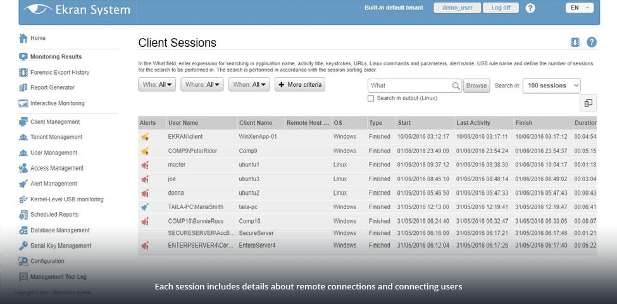Click the column layout icon above the table
Screen dimensions: 617x304
pos(588,103)
